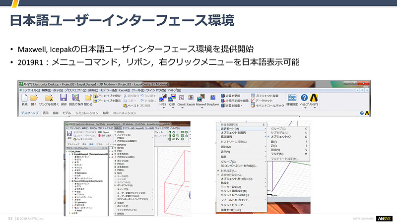
Task: Collapse the Coil_Plate tree node
Action: click(67, 152)
